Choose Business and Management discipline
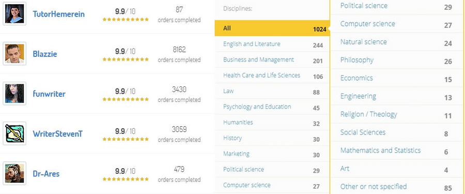465x194 pixels. pos(272,59)
